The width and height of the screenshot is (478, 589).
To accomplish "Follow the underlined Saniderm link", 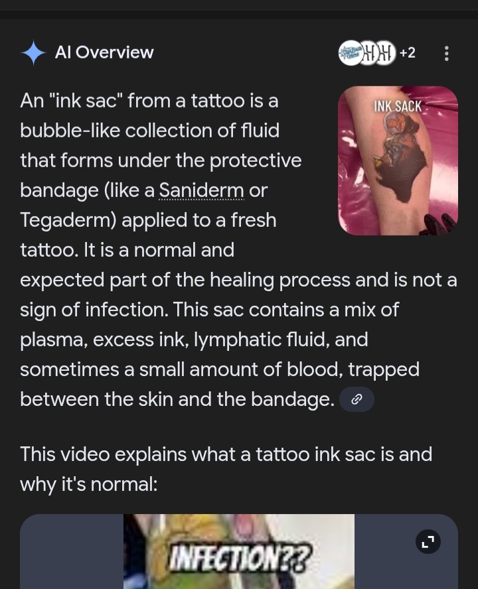I will click(202, 190).
